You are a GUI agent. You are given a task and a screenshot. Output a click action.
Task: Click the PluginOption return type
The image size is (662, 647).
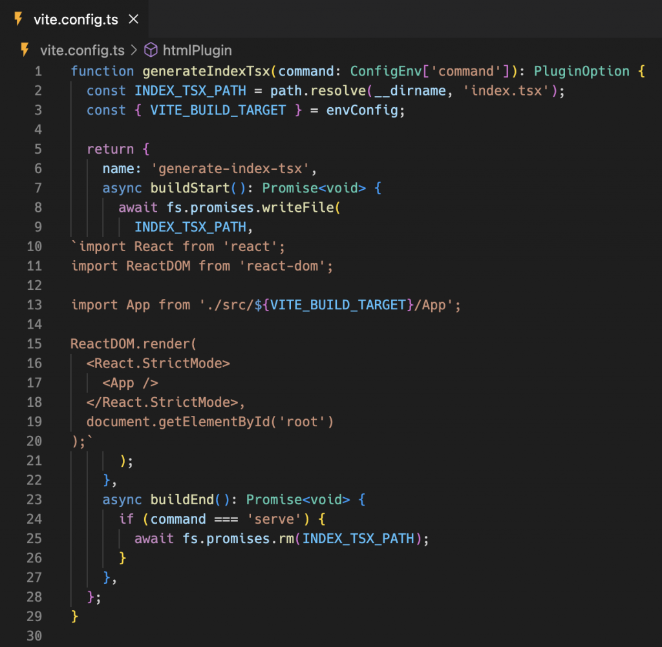click(581, 71)
